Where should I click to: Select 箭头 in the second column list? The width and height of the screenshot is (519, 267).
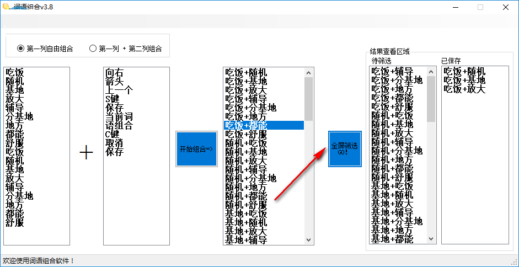(114, 81)
